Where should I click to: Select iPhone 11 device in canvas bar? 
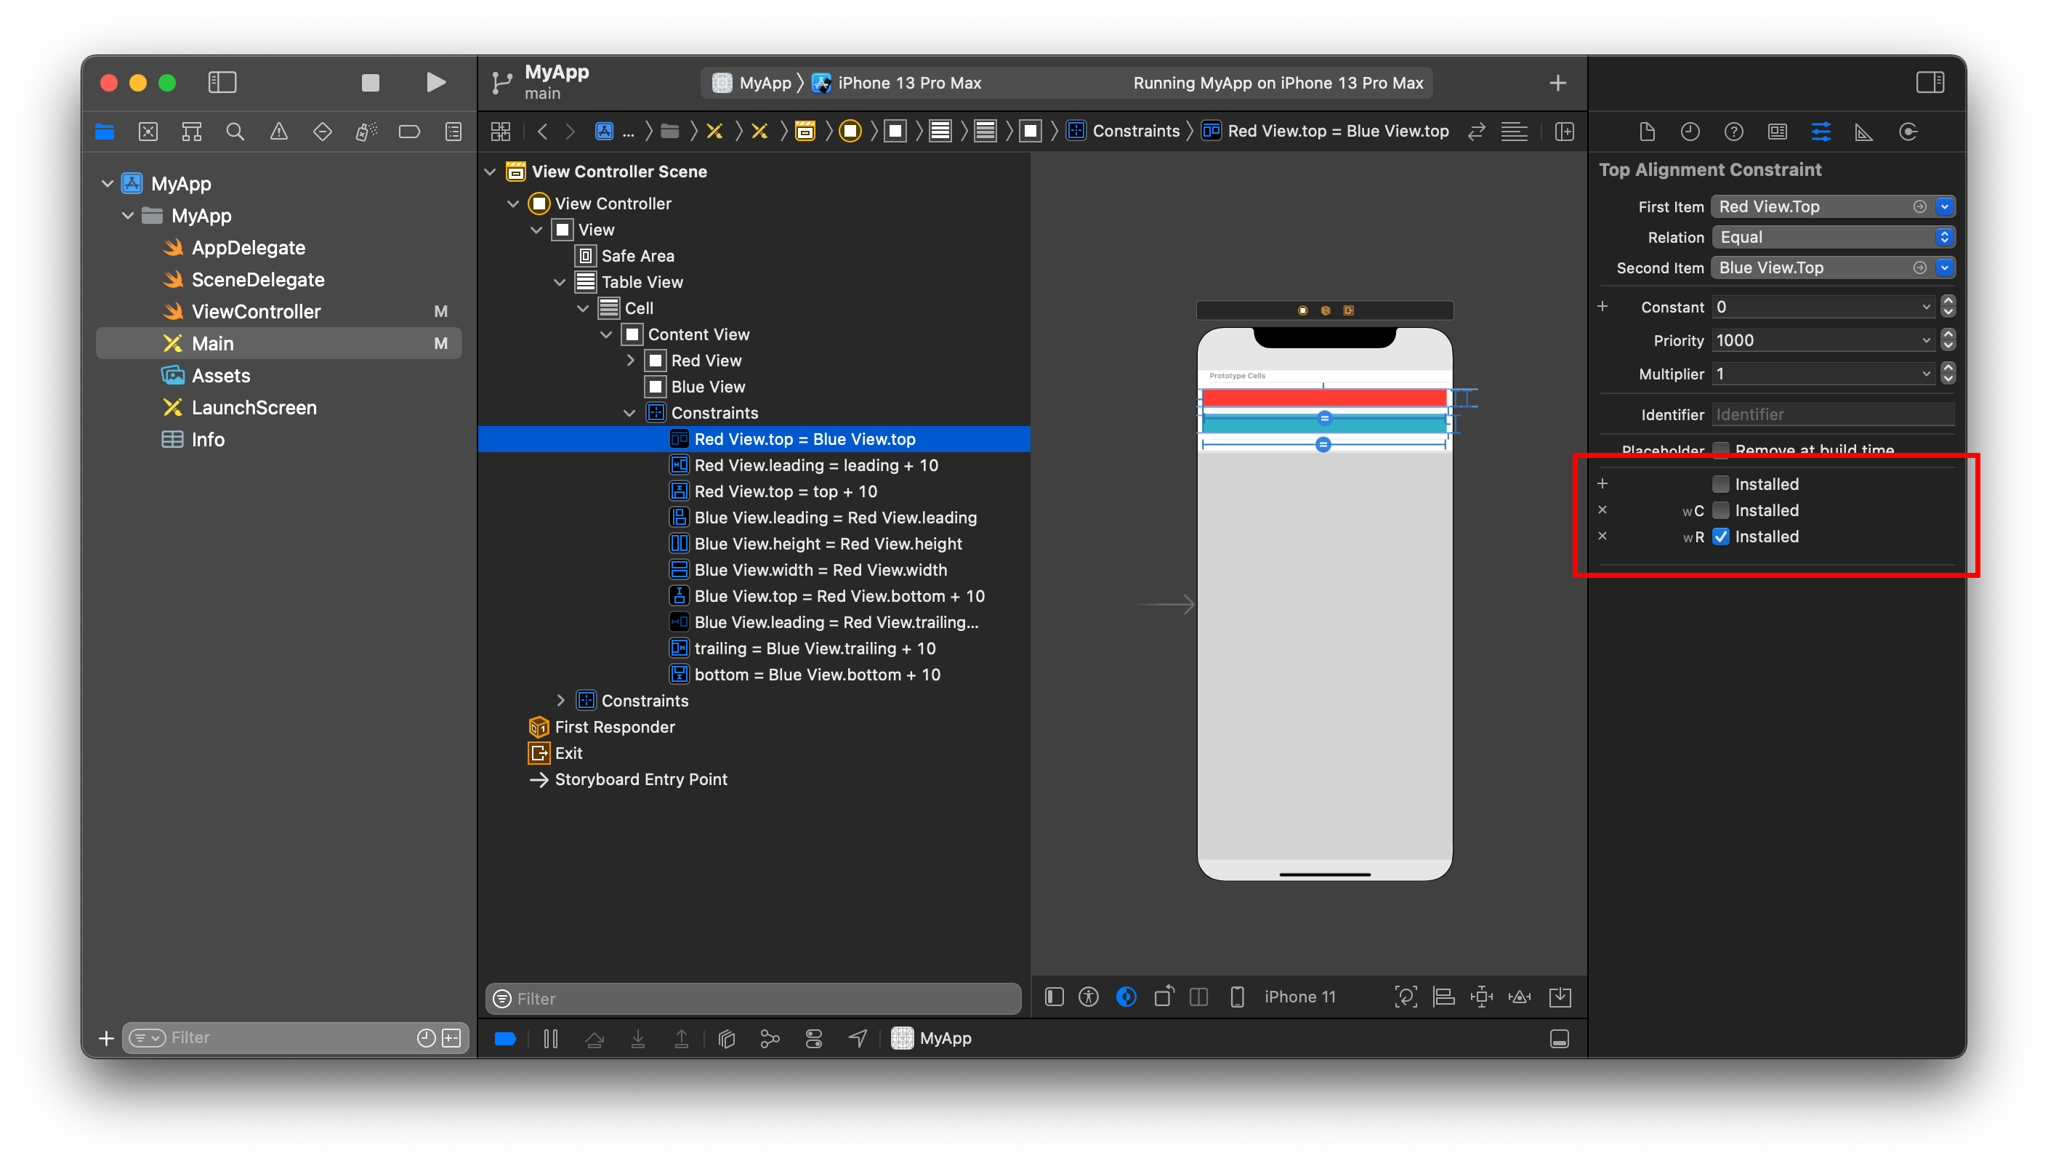pyautogui.click(x=1296, y=996)
